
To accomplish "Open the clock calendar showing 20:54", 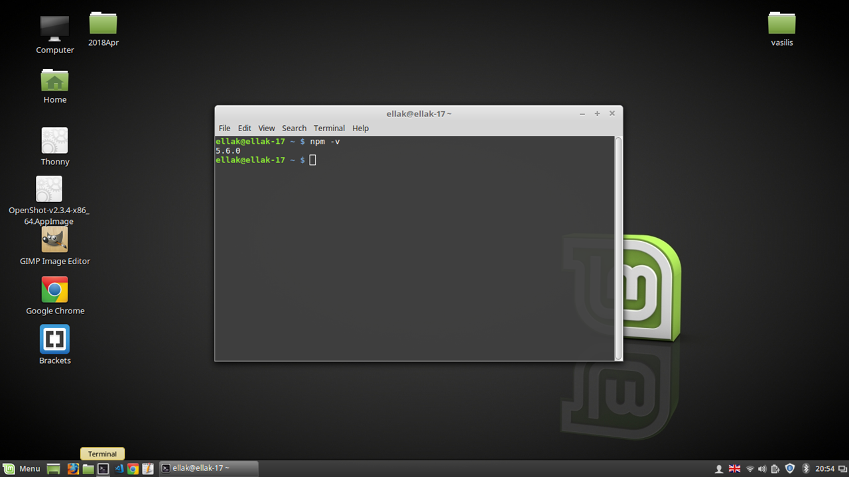I will point(824,468).
